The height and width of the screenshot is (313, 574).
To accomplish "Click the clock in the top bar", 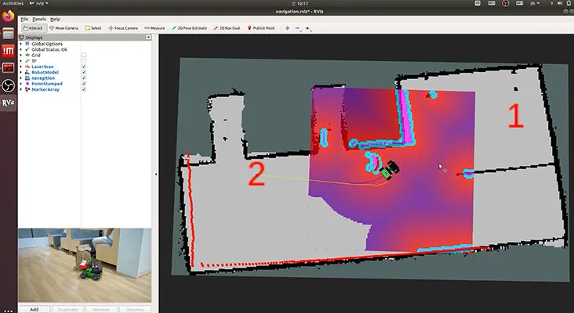I will click(x=302, y=3).
